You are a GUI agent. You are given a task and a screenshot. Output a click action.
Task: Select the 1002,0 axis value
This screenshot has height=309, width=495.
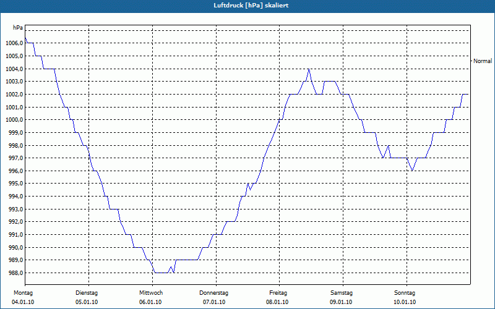[14, 95]
